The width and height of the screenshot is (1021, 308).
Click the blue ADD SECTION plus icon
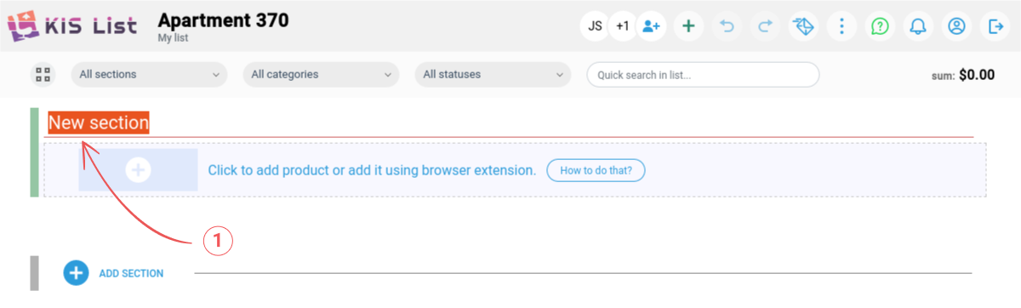[x=76, y=273]
